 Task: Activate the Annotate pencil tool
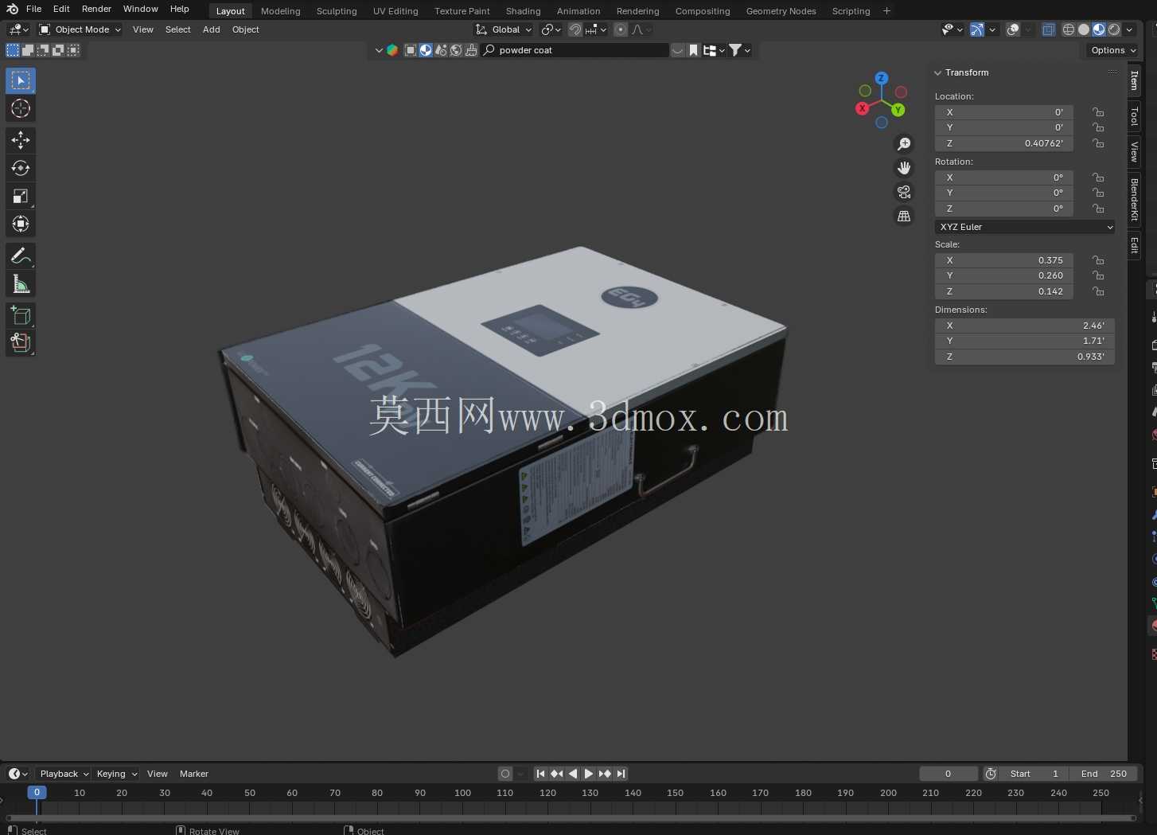21,256
